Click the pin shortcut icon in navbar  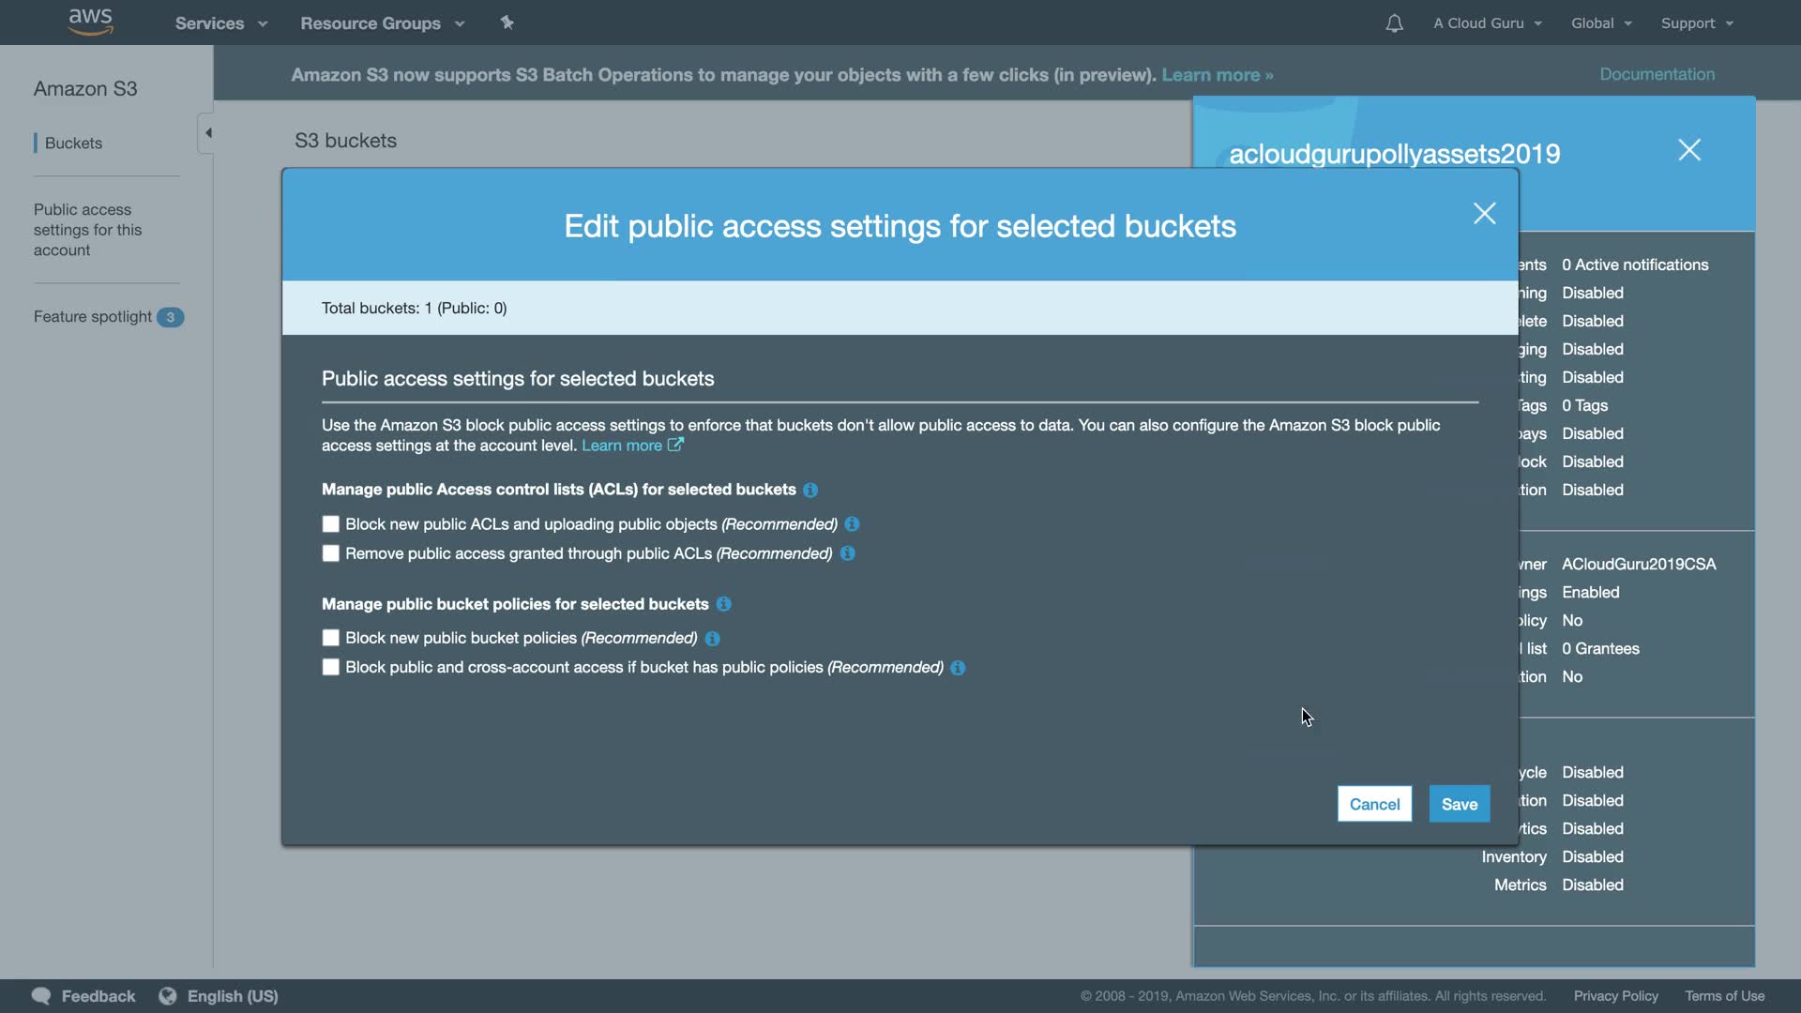[x=507, y=23]
